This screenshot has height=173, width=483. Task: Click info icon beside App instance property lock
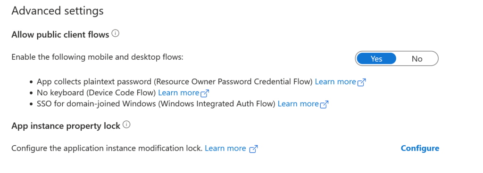[x=126, y=125]
